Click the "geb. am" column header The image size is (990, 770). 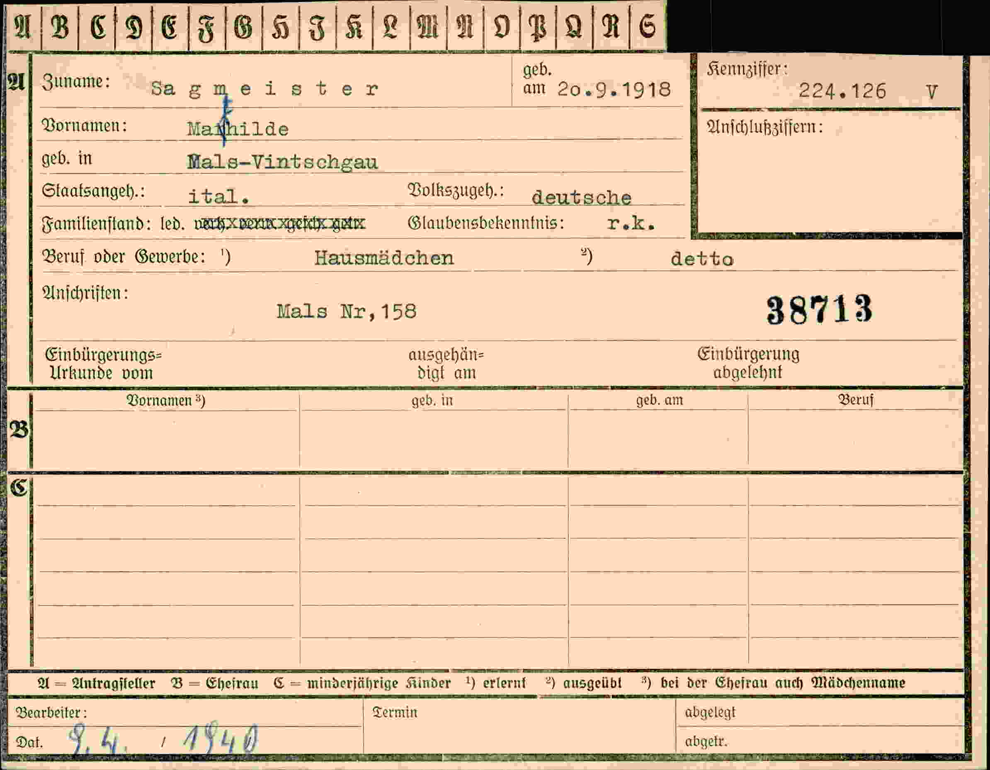click(660, 400)
